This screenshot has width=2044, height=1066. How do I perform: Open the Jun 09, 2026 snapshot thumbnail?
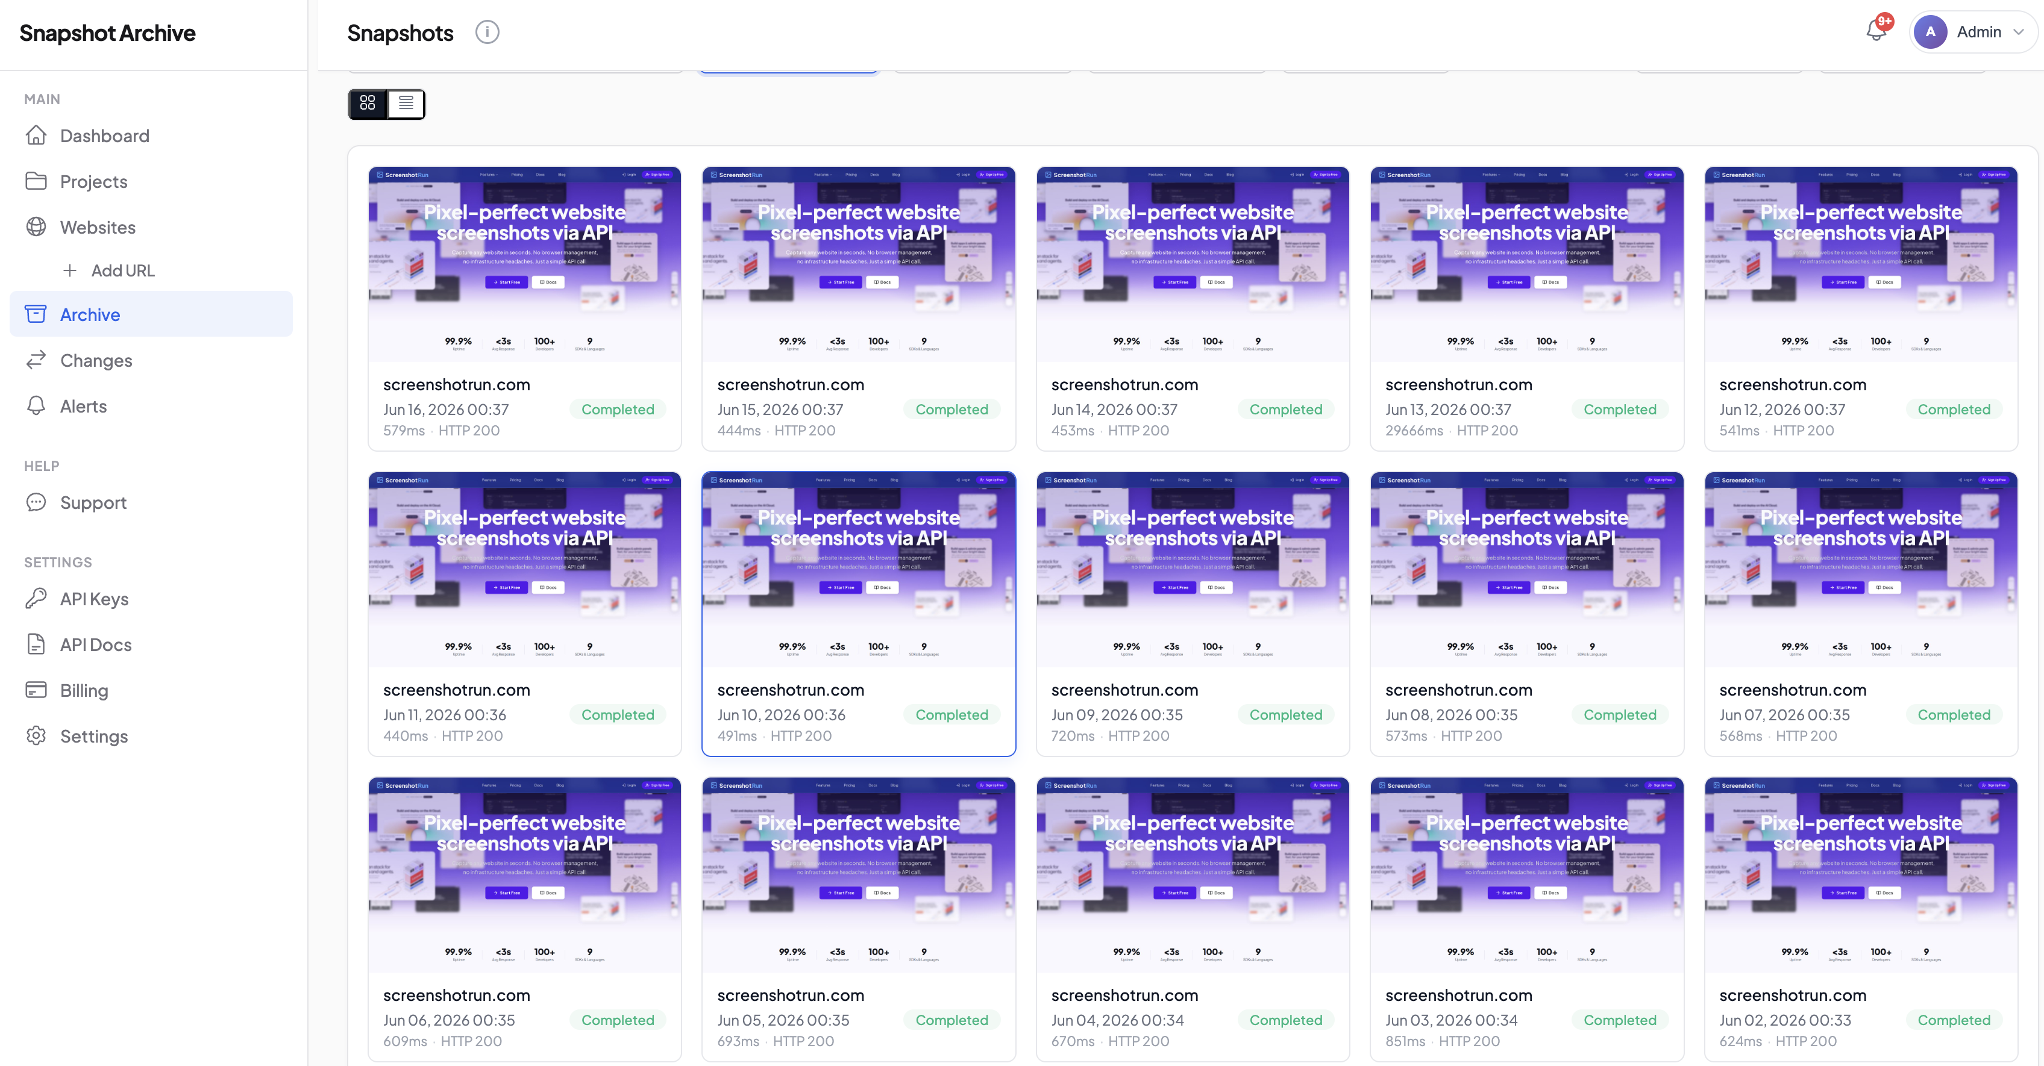(x=1193, y=570)
